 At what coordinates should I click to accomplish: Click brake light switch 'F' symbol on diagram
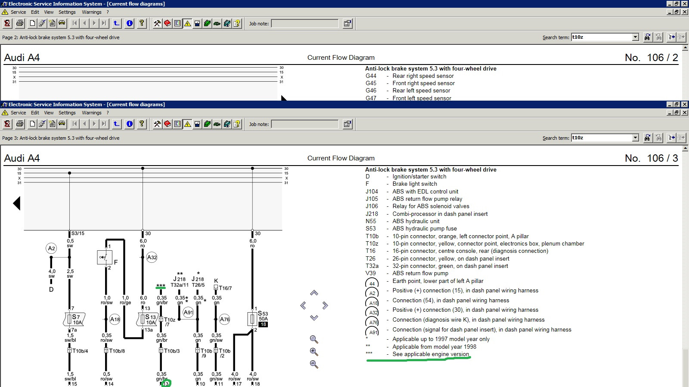click(x=105, y=258)
